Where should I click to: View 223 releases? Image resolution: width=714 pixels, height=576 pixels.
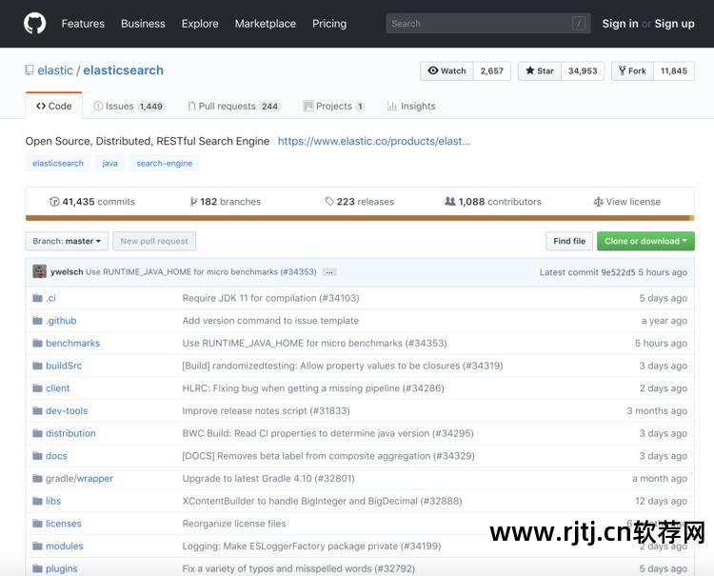click(x=359, y=202)
